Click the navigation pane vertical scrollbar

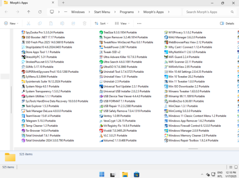11,100
